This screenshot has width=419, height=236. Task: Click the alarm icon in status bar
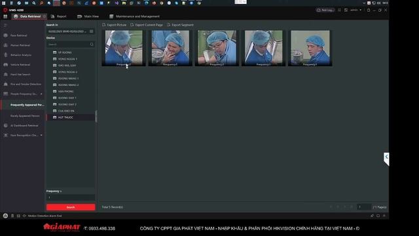click(5, 216)
